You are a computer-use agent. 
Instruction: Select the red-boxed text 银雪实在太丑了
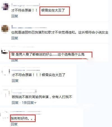click(x=53, y=10)
